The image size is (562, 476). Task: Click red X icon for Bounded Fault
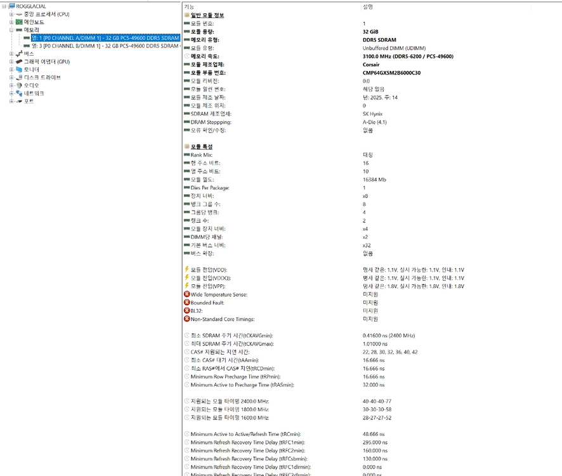(186, 302)
